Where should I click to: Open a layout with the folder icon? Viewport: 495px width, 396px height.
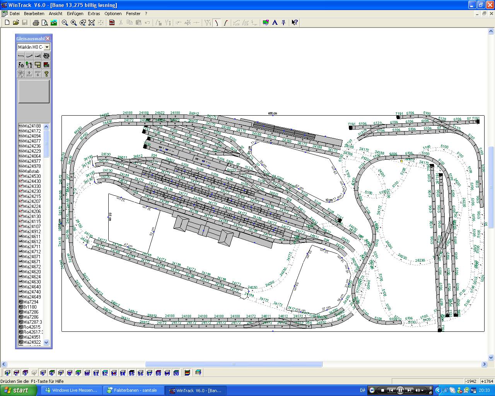pos(16,23)
